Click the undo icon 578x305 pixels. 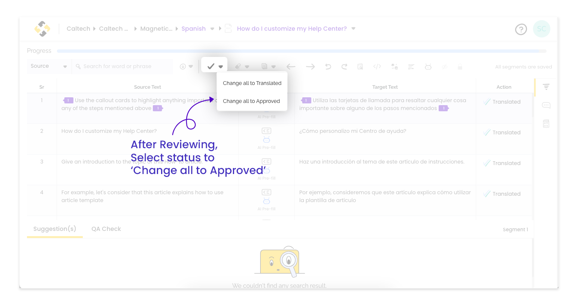tap(328, 67)
